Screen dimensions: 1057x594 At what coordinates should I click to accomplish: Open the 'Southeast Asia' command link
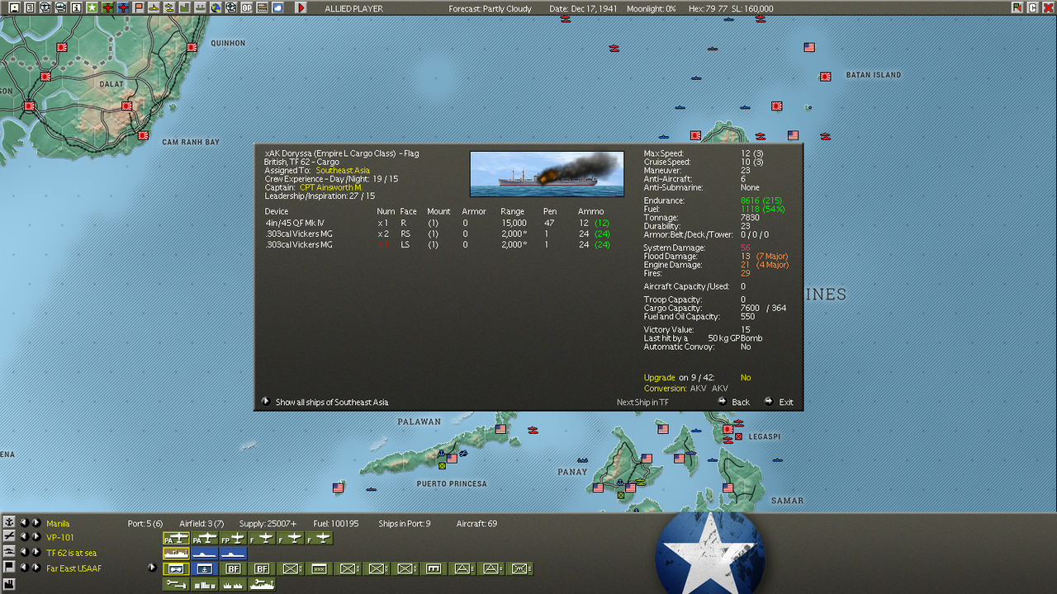coord(343,171)
